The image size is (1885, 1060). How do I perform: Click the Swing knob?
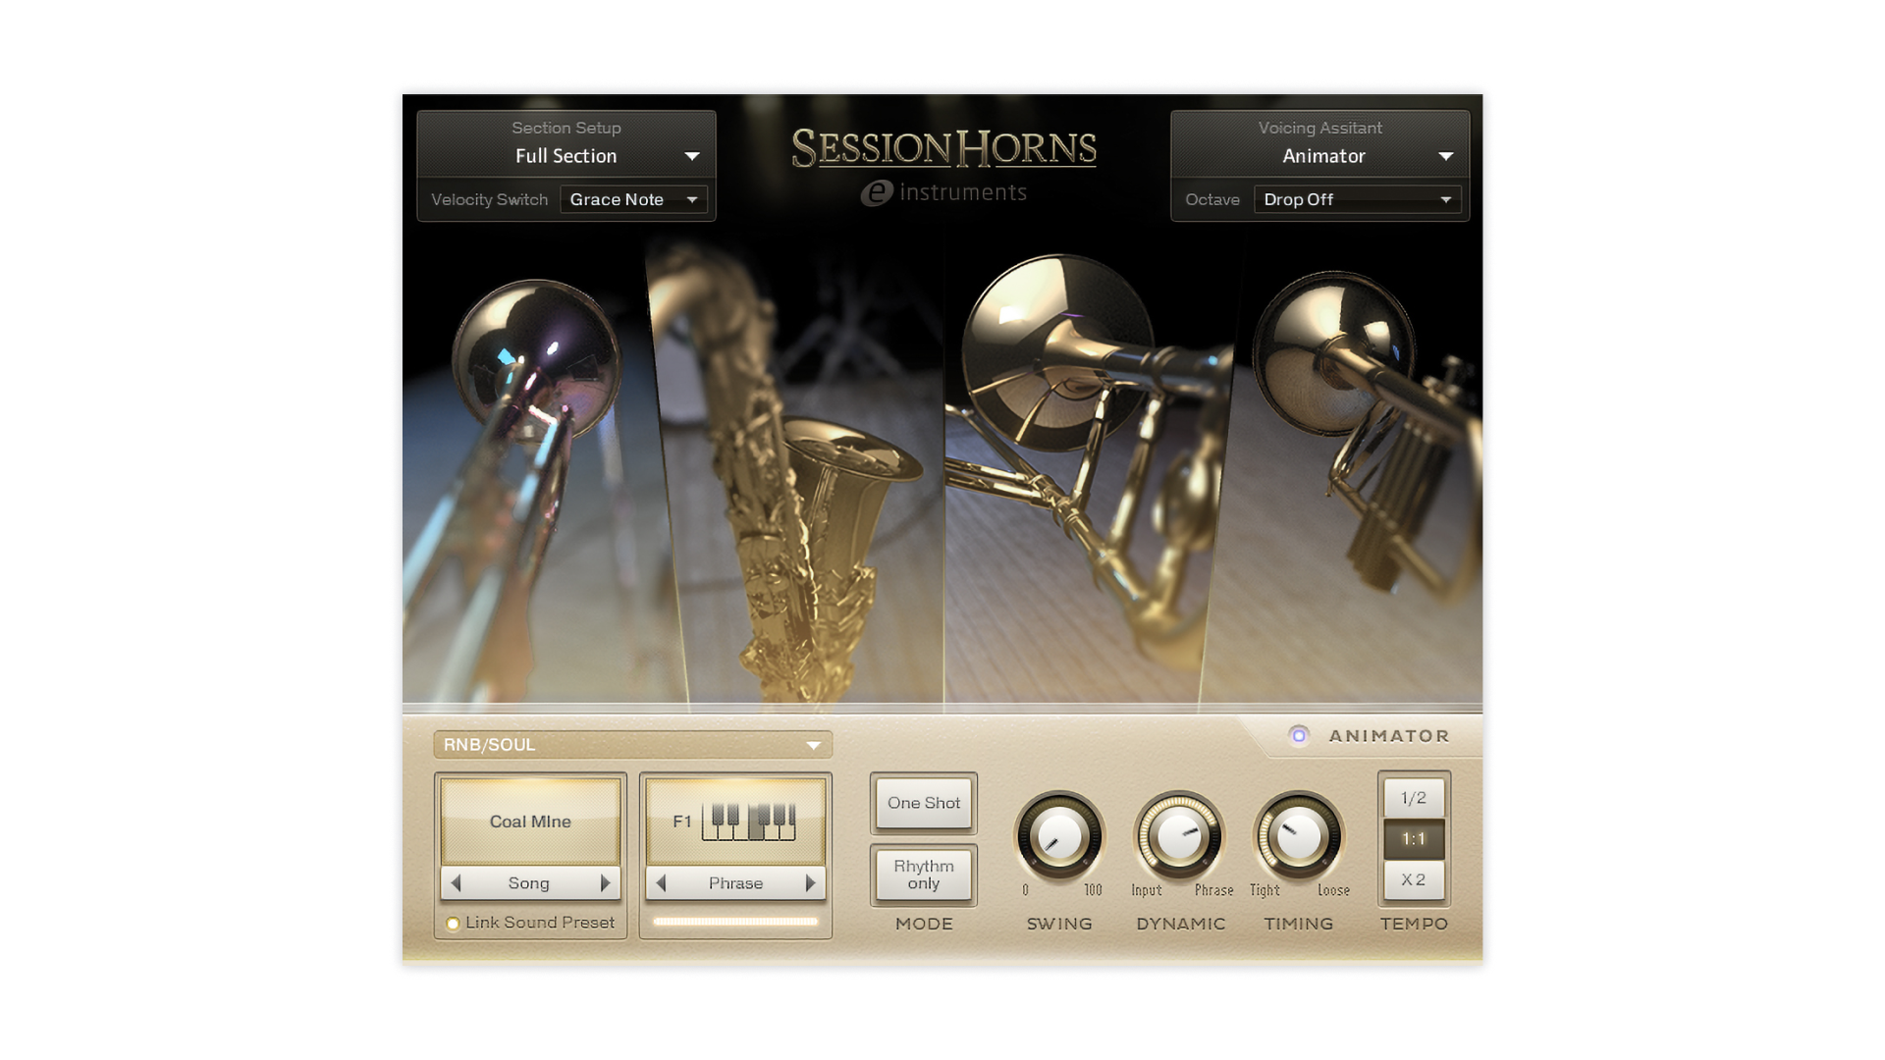click(1058, 837)
